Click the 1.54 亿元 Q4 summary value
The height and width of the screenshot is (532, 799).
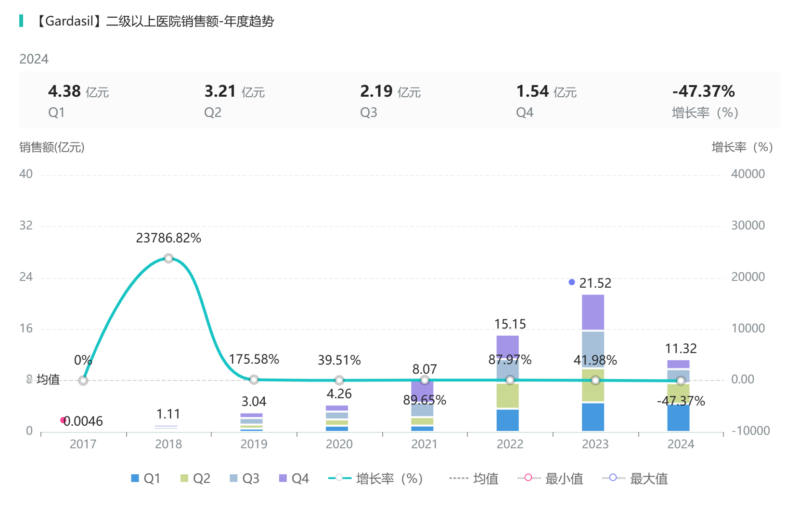547,91
